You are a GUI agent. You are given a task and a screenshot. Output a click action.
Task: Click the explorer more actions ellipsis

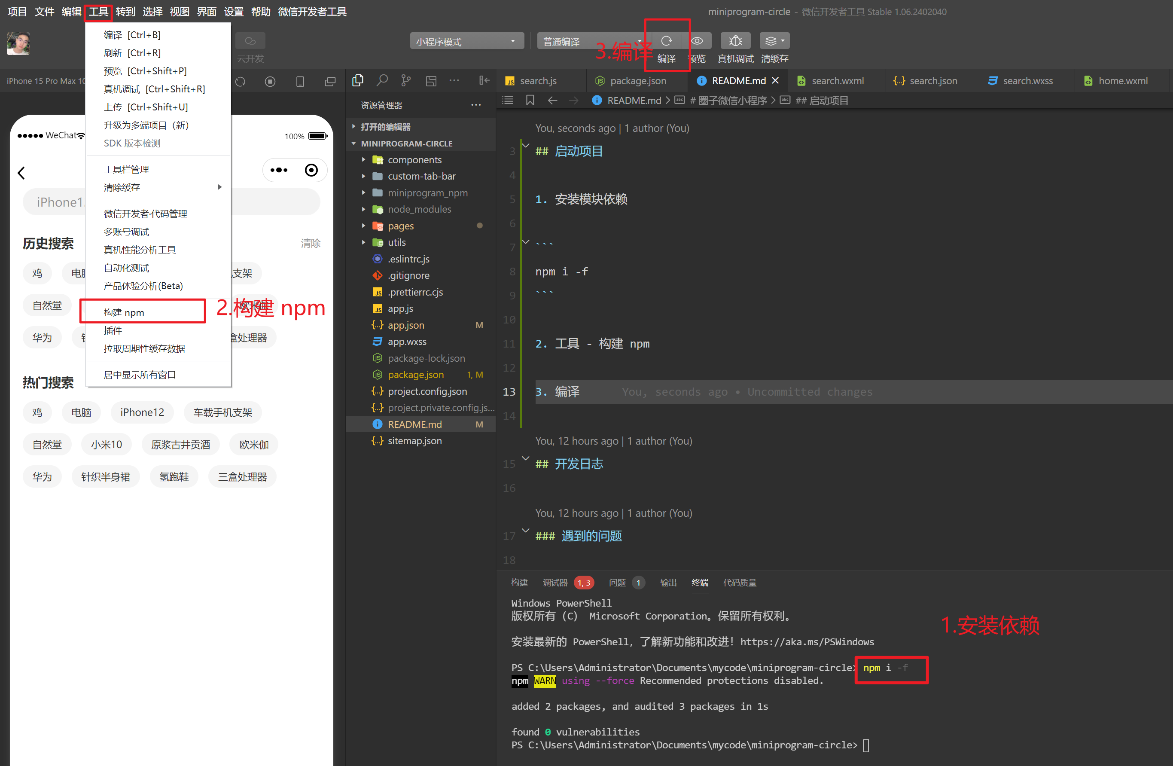pyautogui.click(x=475, y=105)
